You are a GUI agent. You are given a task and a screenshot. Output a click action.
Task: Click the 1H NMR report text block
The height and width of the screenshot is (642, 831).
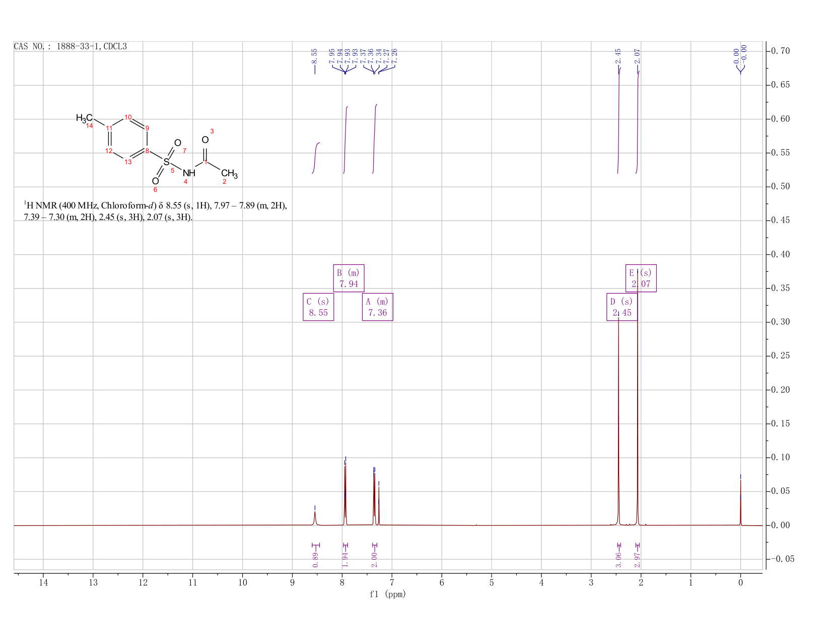tap(155, 211)
